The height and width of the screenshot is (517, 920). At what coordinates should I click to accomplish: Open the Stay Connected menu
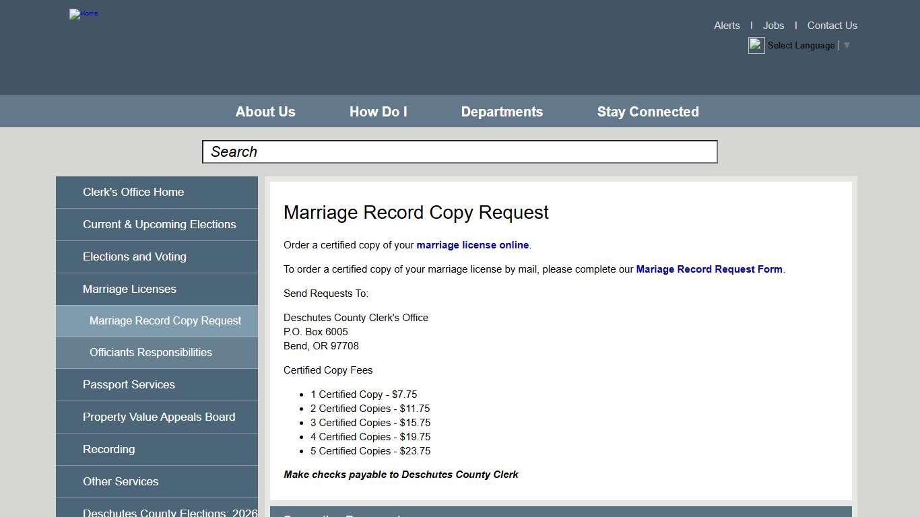tap(647, 111)
